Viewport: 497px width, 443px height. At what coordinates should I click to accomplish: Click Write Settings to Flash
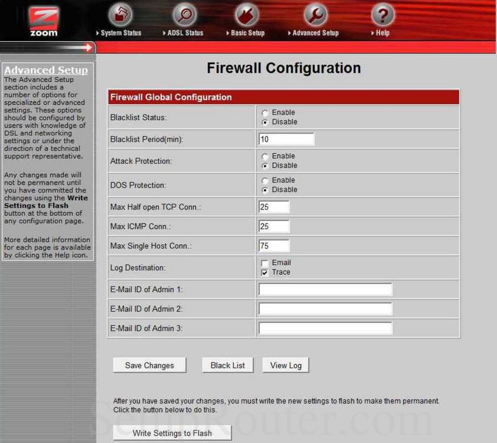point(172,433)
